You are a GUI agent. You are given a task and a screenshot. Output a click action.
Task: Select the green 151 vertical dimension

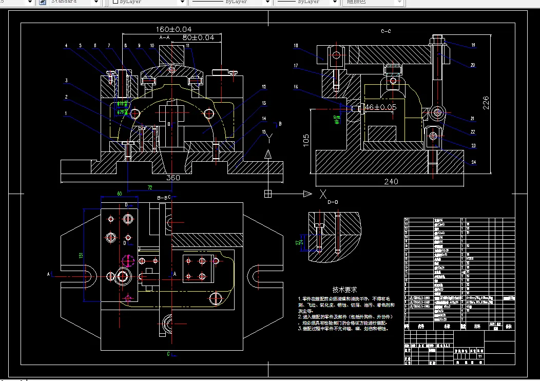tap(81, 255)
